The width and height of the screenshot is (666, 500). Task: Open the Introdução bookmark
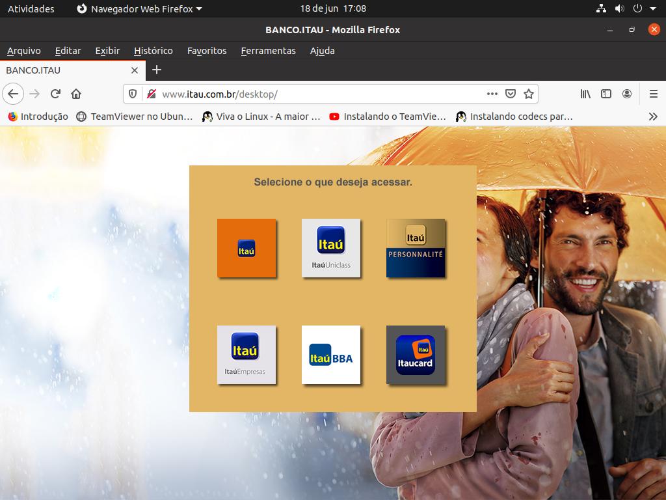pyautogui.click(x=38, y=117)
